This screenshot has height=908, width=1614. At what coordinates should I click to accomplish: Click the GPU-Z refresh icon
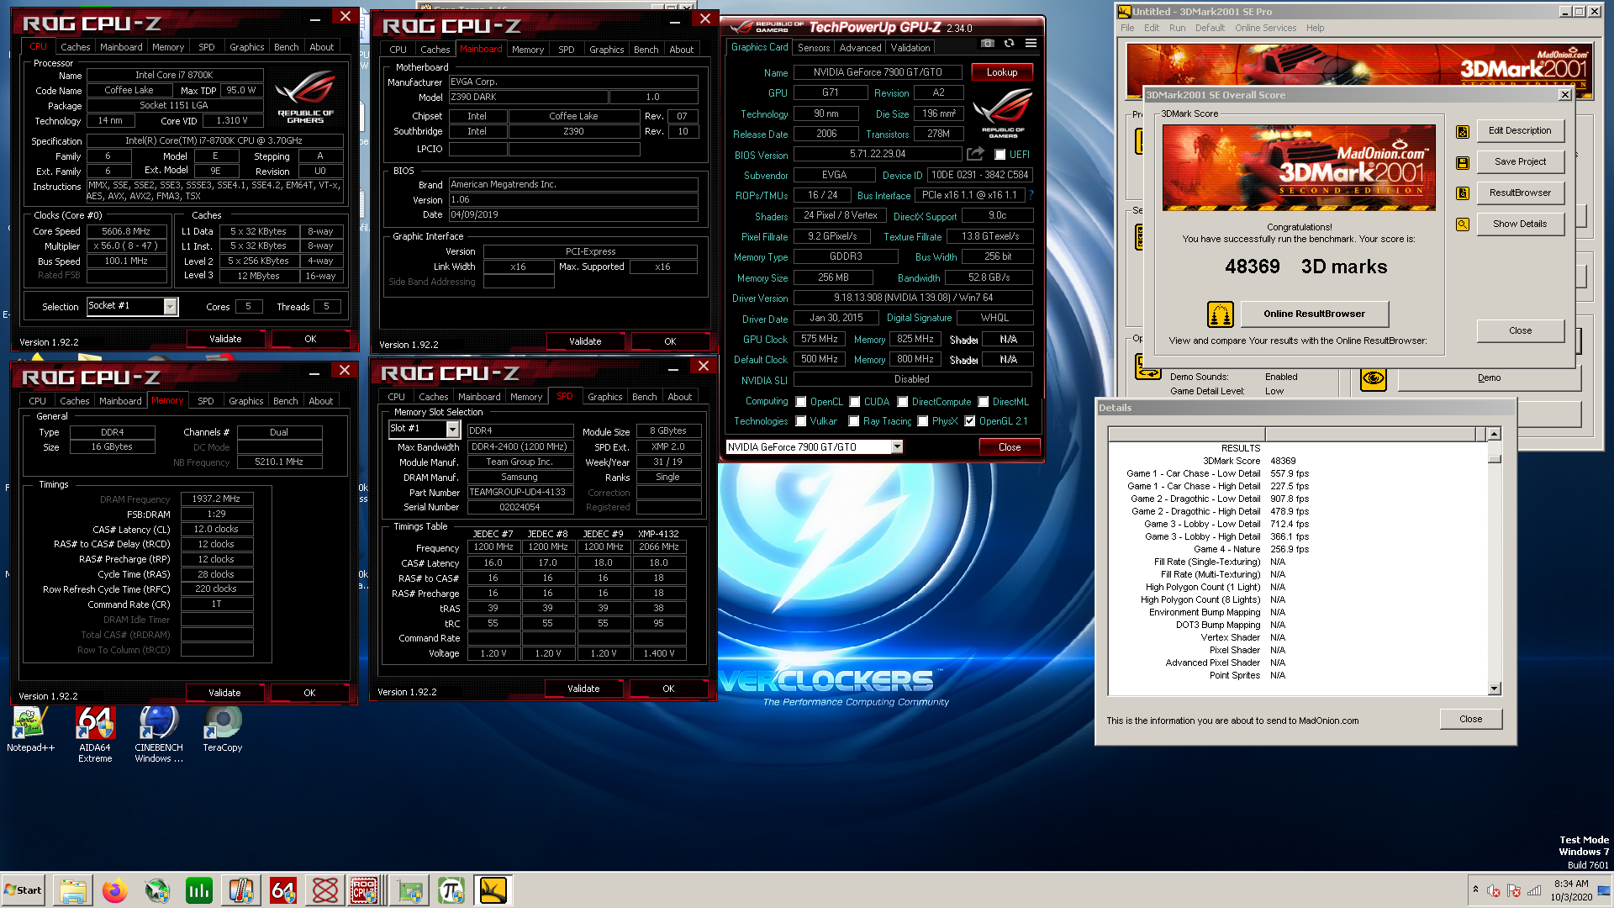(x=1009, y=44)
